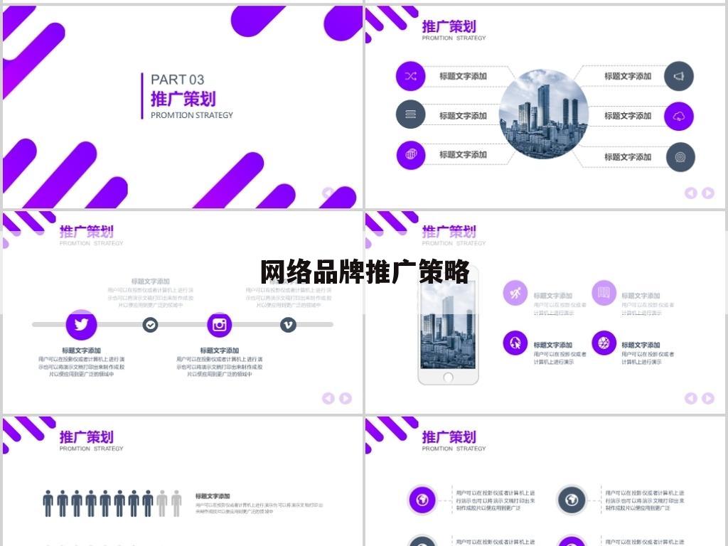Click the running person icon
This screenshot has height=546, width=728.
(515, 294)
